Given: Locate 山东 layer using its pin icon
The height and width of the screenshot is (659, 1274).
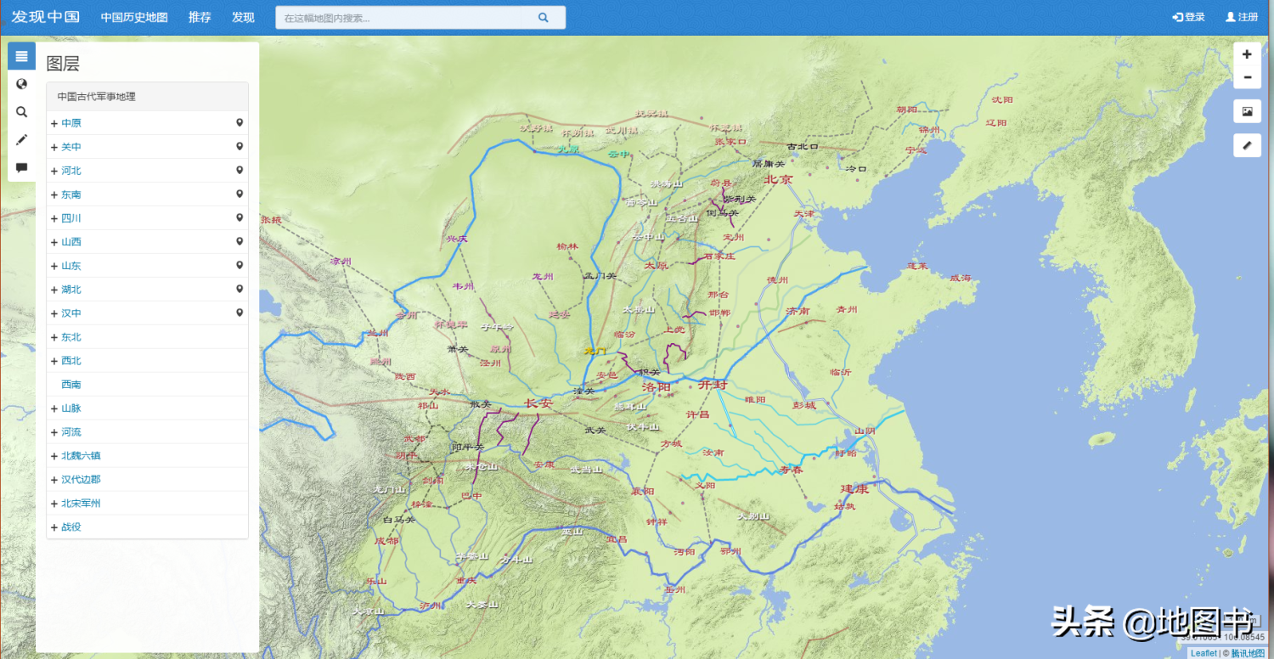Looking at the screenshot, I should [240, 266].
